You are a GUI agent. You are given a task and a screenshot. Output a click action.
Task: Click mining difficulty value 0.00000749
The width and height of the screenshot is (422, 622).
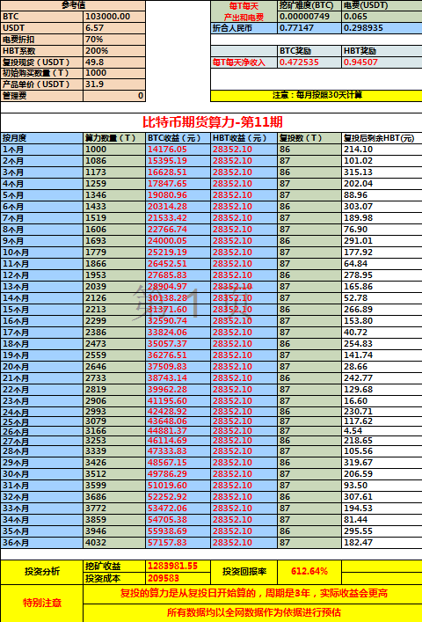pyautogui.click(x=309, y=17)
